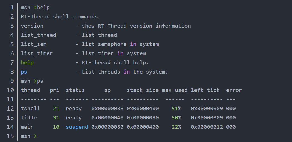This screenshot has height=142, width=292.
Task: Click the blue "suspend" status of main
Action: [x=77, y=127]
